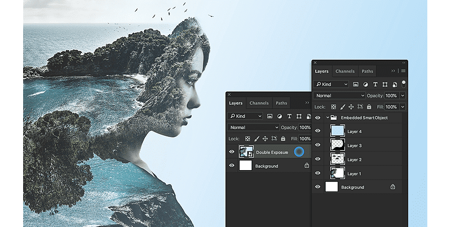
Task: Filter adjustment layers in left Layers panel
Action: [x=279, y=116]
